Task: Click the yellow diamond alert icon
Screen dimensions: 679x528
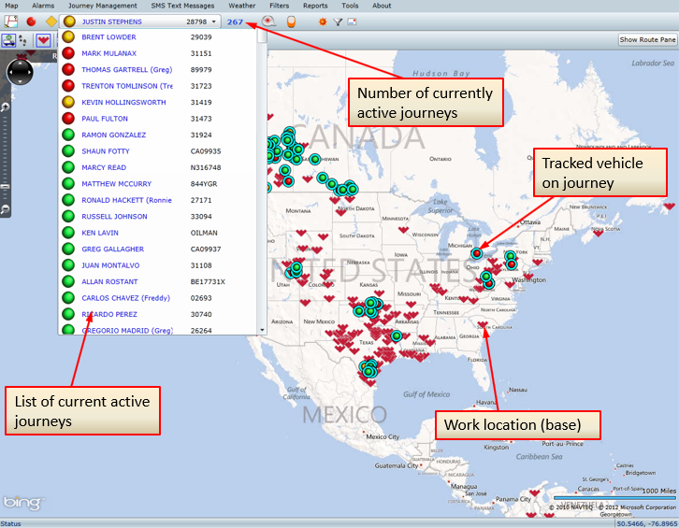Action: click(x=51, y=21)
